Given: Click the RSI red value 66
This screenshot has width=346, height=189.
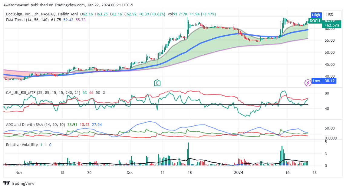Looking at the screenshot, I should click(x=91, y=93).
